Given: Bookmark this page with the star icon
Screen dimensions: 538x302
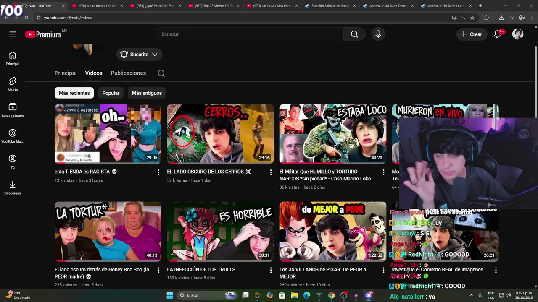Looking at the screenshot, I should pyautogui.click(x=472, y=18).
